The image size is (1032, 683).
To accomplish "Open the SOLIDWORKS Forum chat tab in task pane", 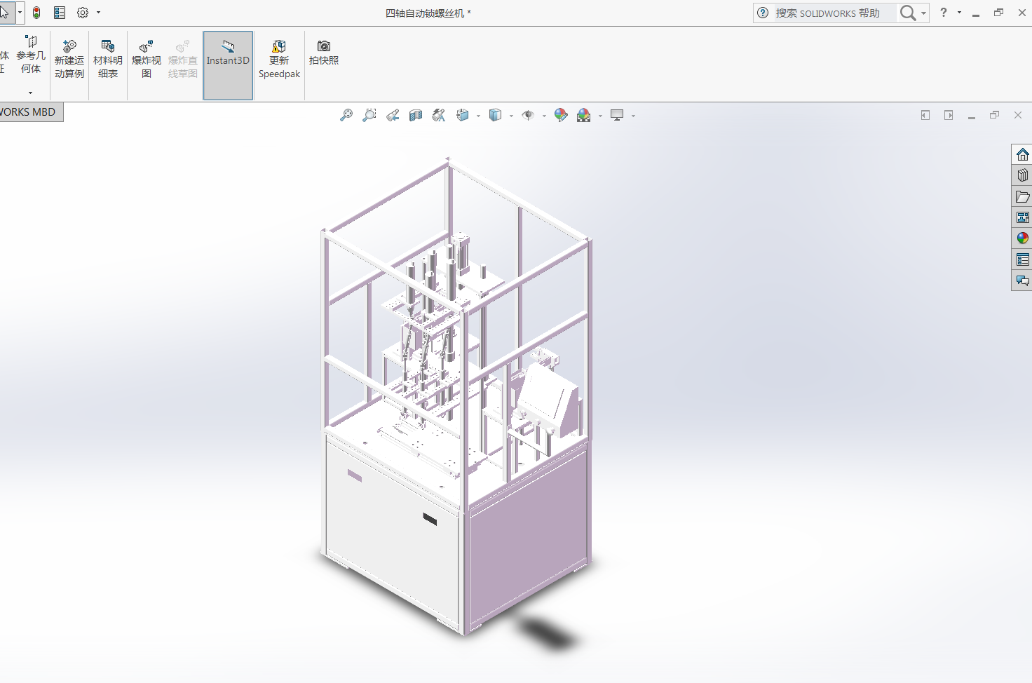I will point(1022,280).
